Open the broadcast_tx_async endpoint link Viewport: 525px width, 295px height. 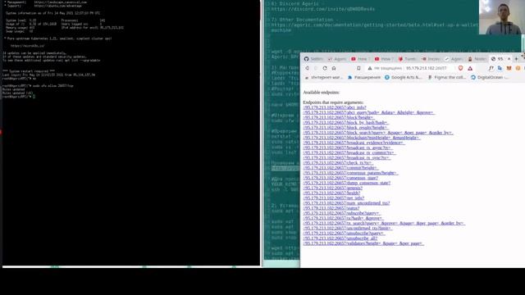[348, 147]
